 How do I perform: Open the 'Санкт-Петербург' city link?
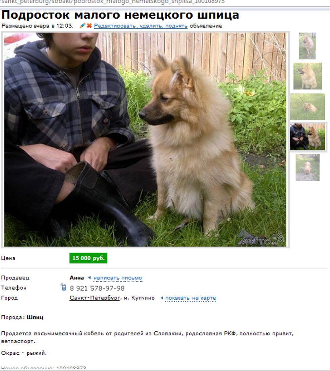(95, 298)
